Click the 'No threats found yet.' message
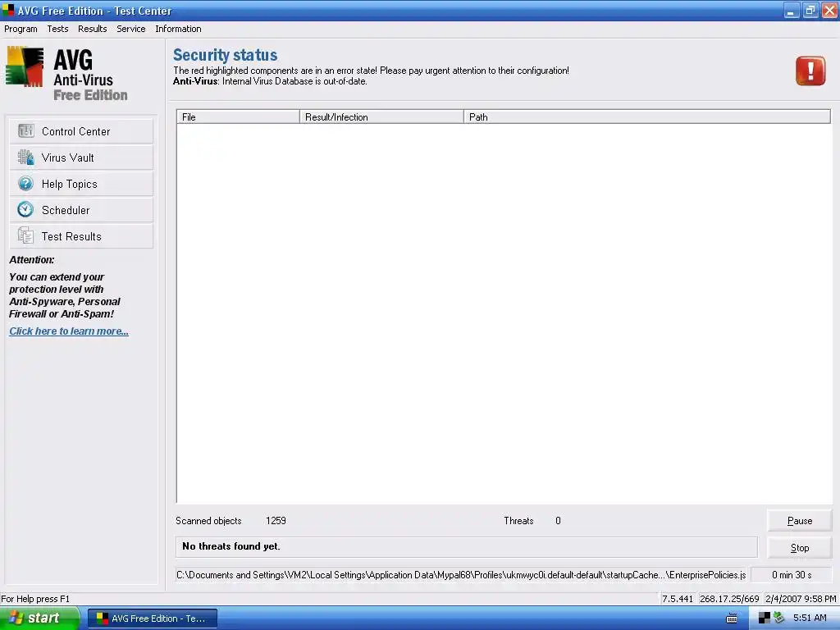 [x=231, y=546]
